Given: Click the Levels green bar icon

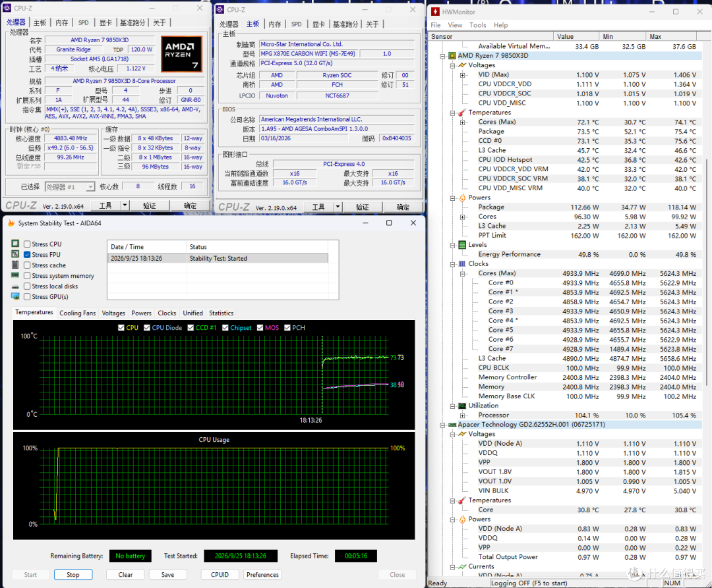Looking at the screenshot, I should click(462, 245).
